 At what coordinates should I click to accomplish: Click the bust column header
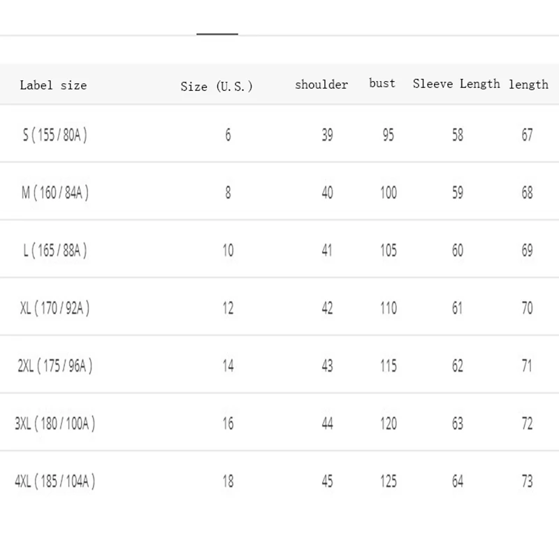382,83
